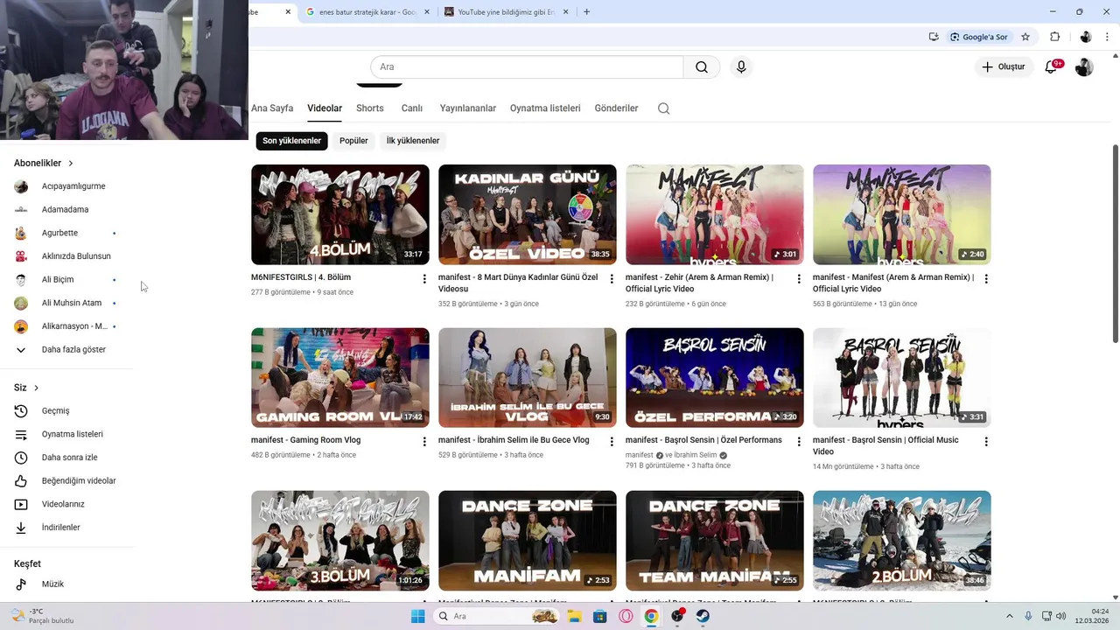Screen dimensions: 1120x630
Task: Open options menu for Gaming Room Vlog
Action: click(x=424, y=442)
